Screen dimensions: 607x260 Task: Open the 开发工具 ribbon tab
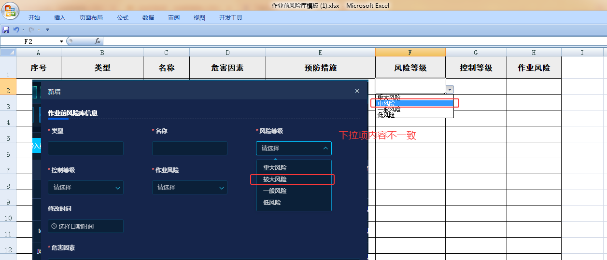231,18
